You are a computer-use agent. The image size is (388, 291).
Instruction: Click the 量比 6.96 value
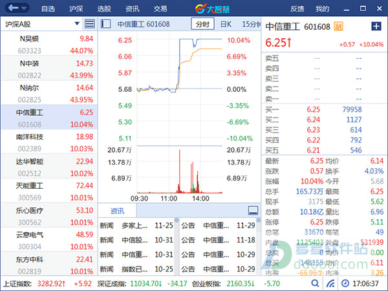pos(377,212)
